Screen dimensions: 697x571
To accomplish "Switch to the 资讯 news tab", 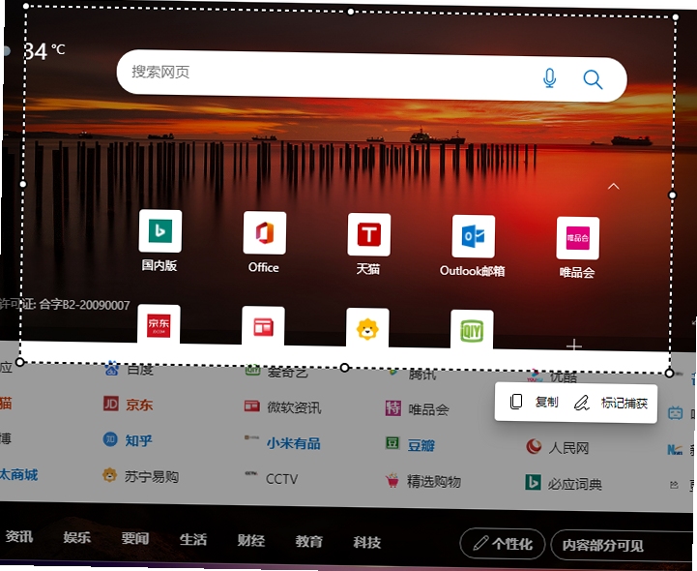I will point(18,536).
